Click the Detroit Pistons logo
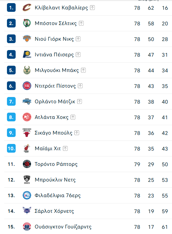The image size is (172, 234). (x=27, y=86)
